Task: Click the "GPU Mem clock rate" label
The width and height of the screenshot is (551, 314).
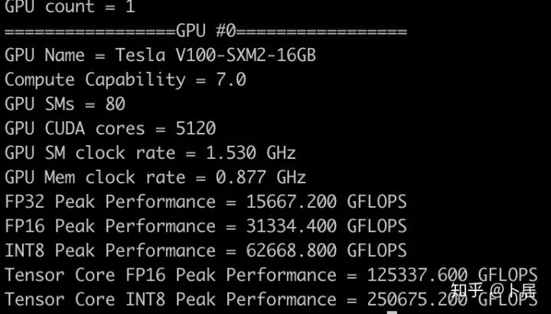Action: [95, 177]
